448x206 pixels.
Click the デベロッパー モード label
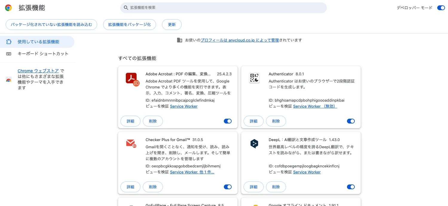[x=415, y=8]
